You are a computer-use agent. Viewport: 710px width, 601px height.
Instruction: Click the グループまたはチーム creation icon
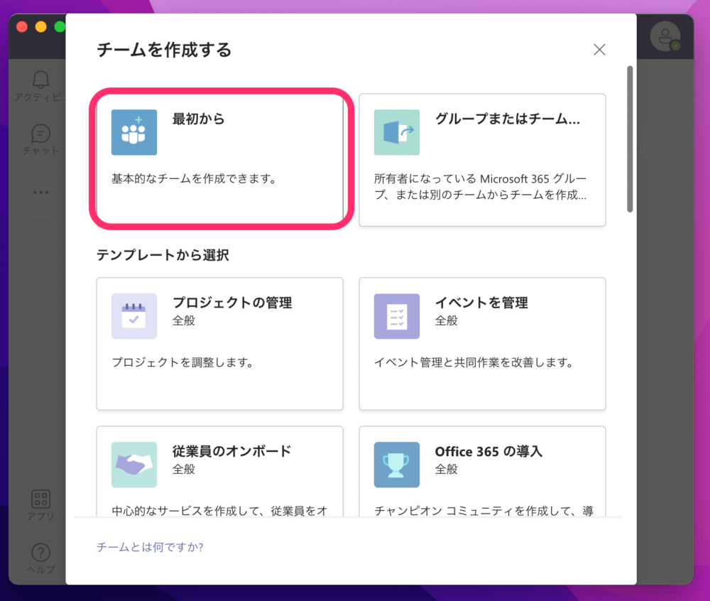click(x=396, y=132)
